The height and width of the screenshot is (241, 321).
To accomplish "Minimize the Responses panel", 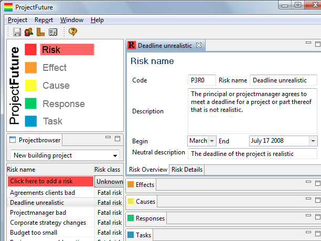I will 308,215.
